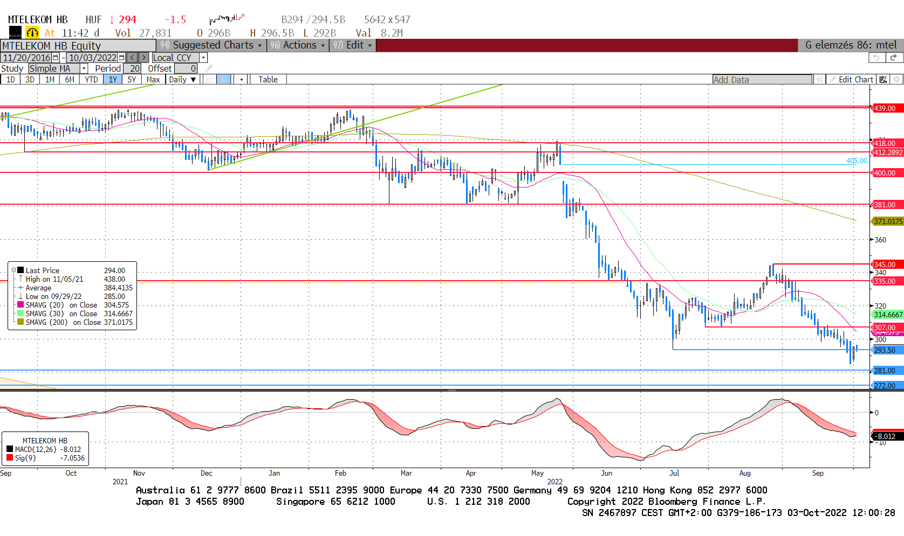This screenshot has width=904, height=536.
Task: Open the Edit dropdown menu
Action: pos(353,45)
